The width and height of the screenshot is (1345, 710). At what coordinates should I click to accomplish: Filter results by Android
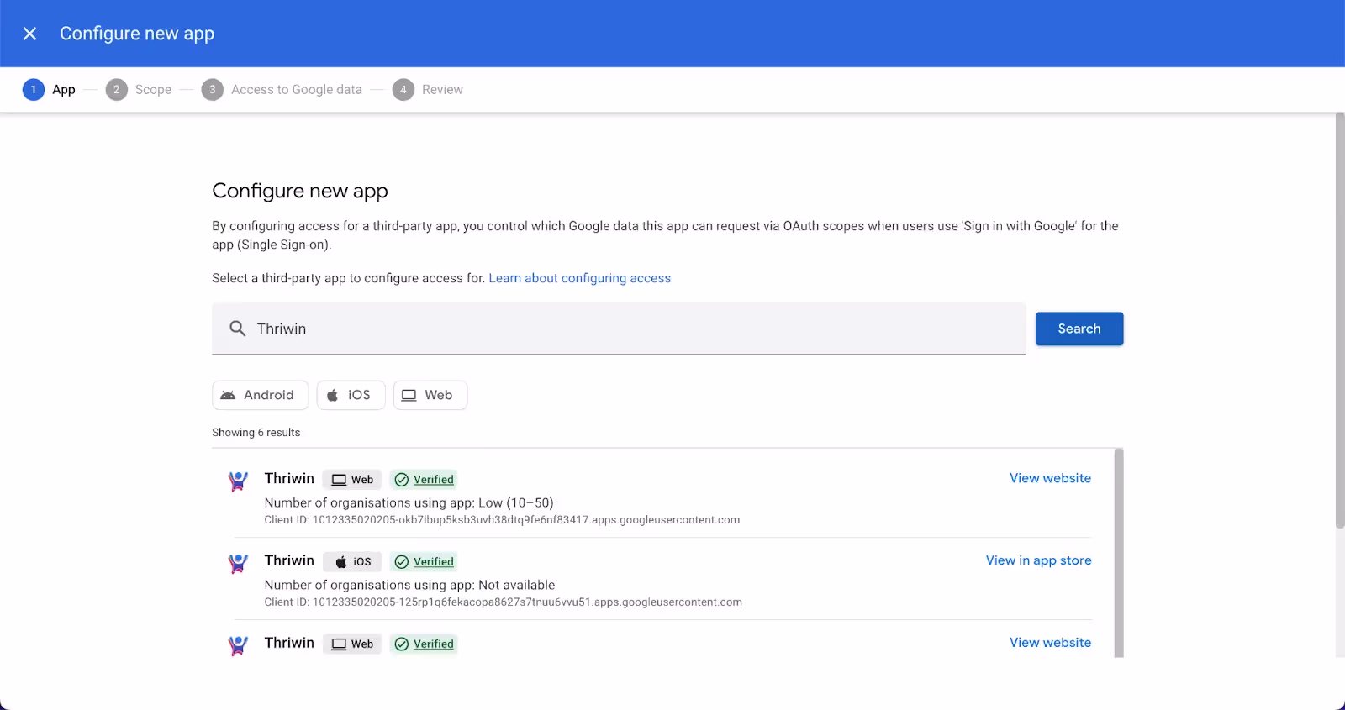click(260, 395)
